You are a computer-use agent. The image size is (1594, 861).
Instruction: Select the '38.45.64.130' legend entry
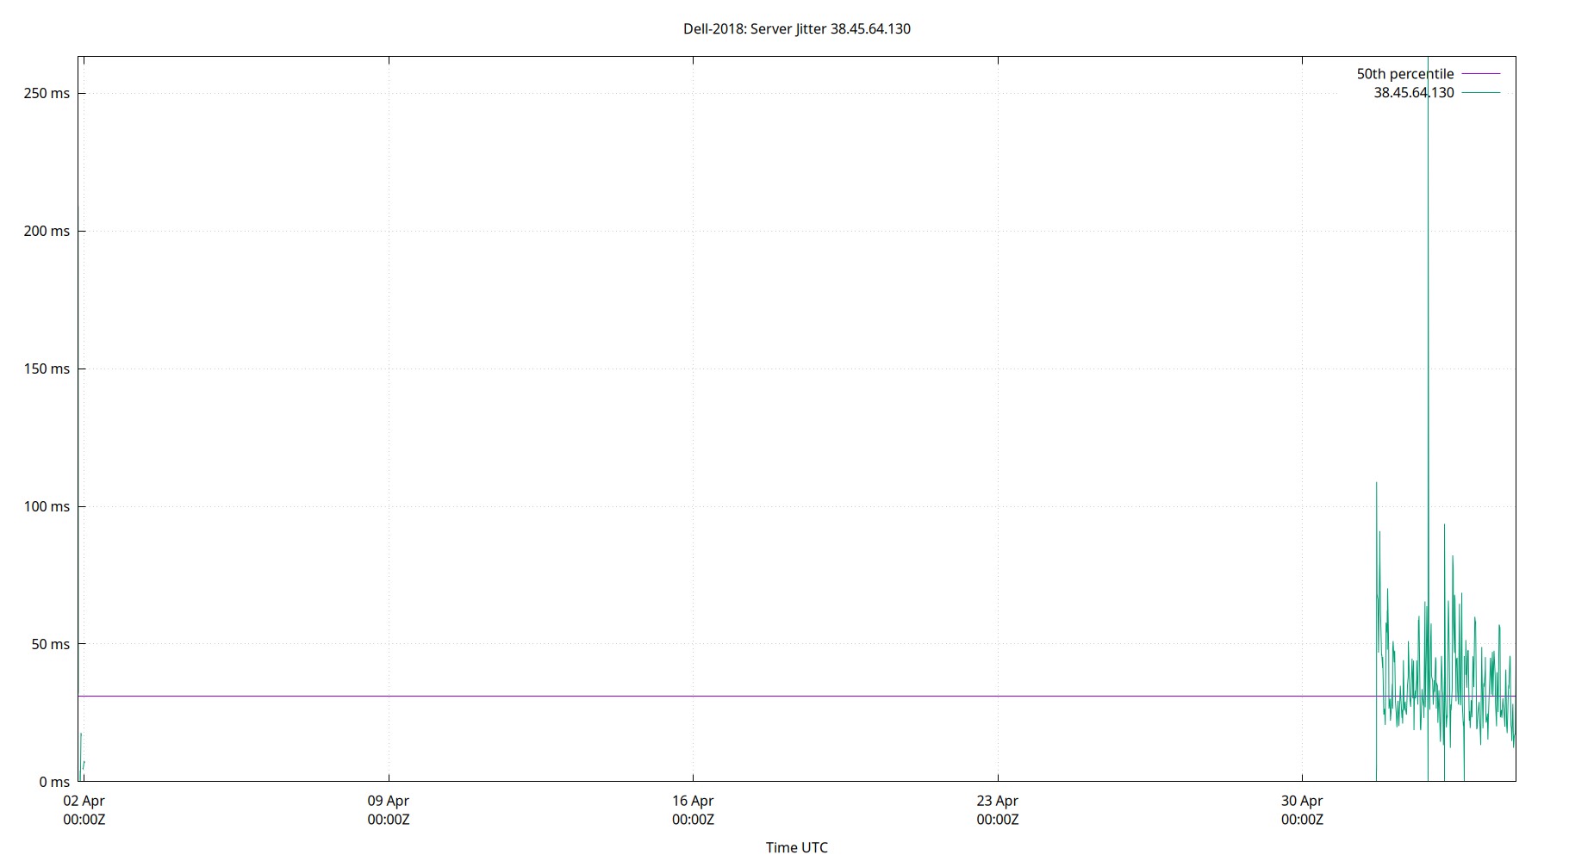pyautogui.click(x=1414, y=92)
